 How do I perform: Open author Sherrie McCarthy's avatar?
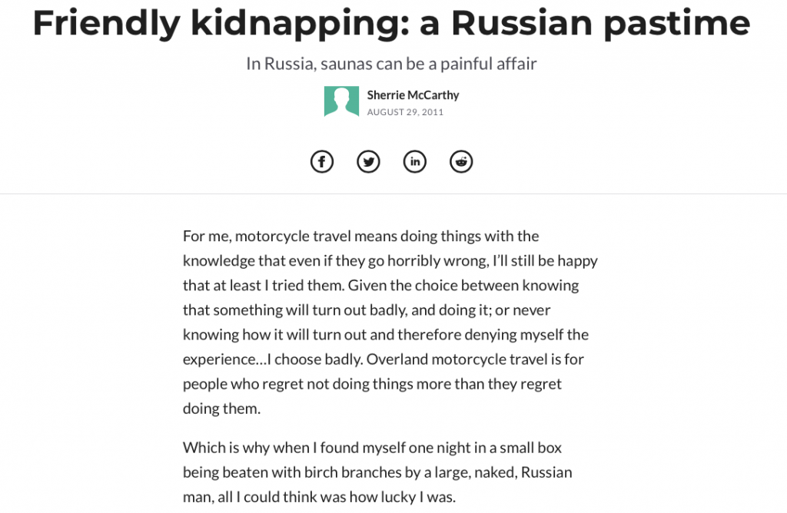(341, 101)
